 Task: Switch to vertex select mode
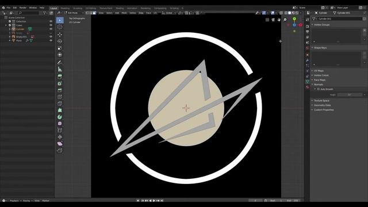click(x=87, y=13)
